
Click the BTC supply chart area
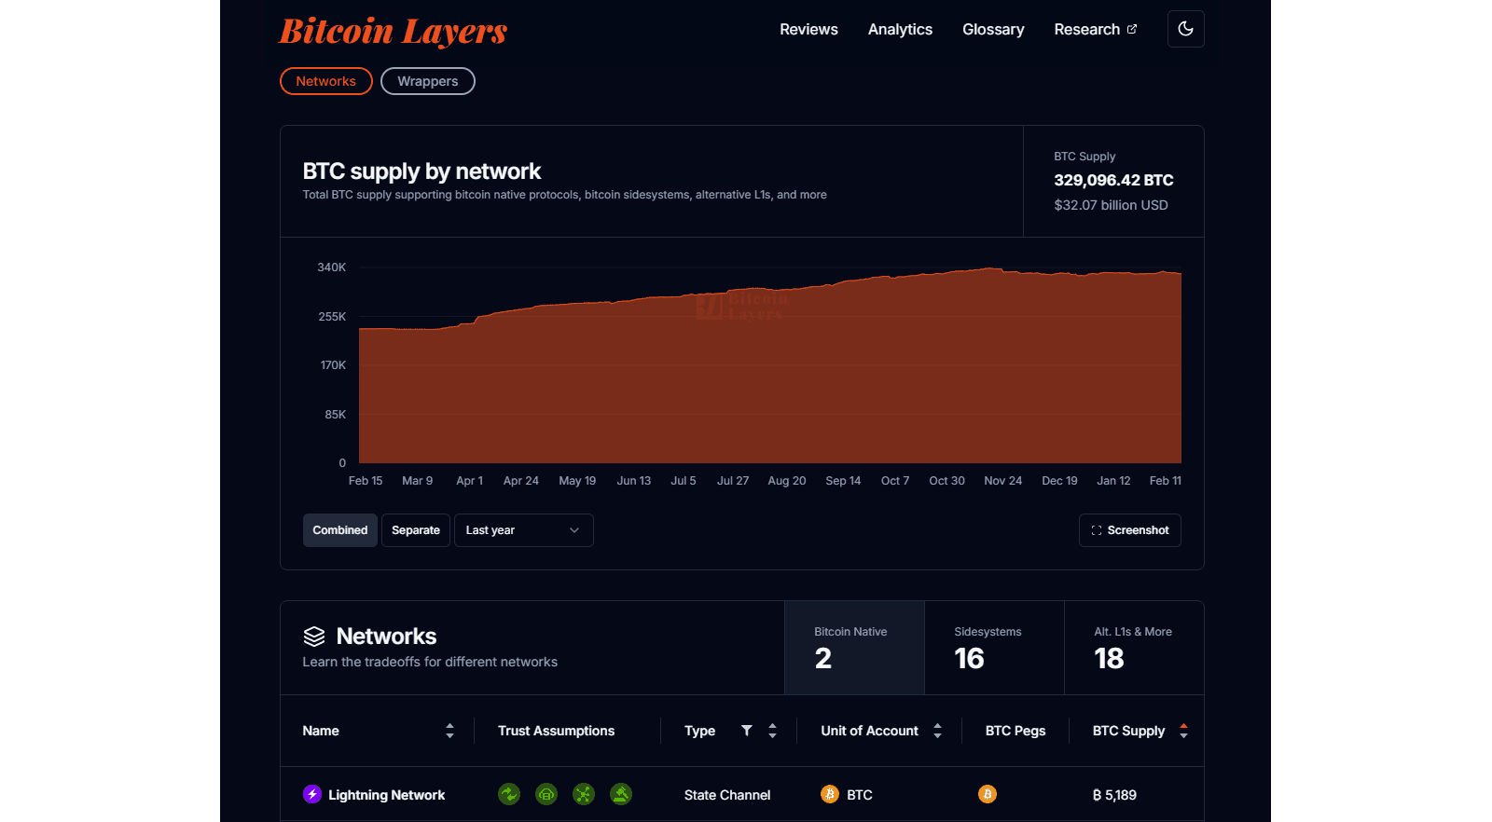click(x=770, y=365)
